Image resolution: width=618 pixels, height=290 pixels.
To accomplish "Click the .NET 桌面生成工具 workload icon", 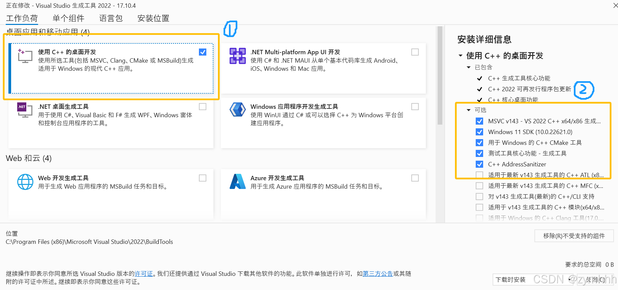I will 25,110.
